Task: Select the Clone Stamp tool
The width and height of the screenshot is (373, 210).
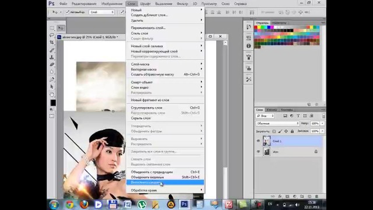Action: tap(52, 57)
